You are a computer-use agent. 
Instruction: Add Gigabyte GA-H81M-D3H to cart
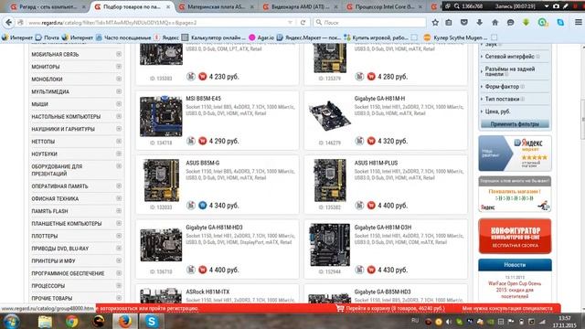[x=371, y=270]
